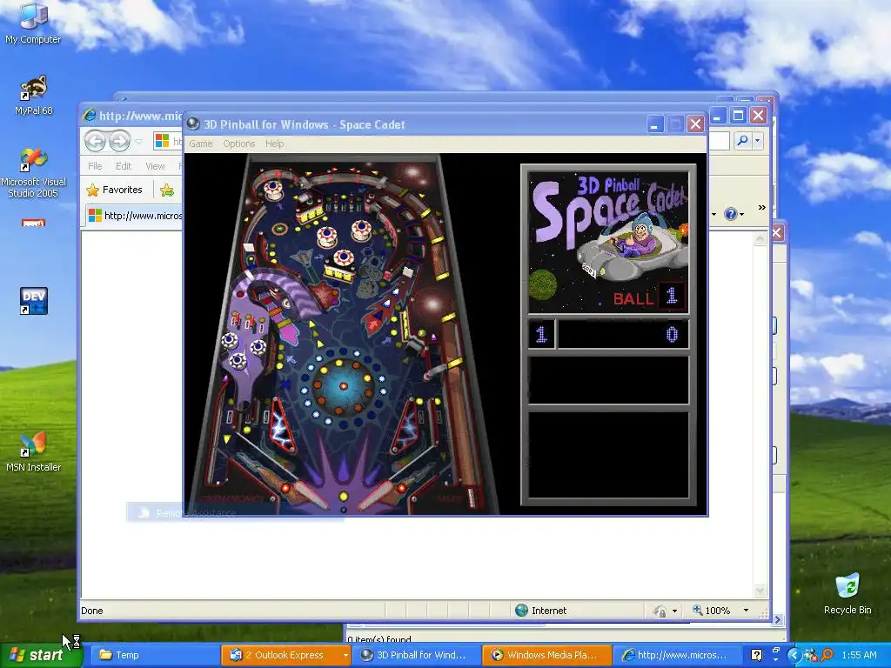Click the right scroll arrow in background window
Image resolution: width=891 pixels, height=668 pixels.
(777, 619)
